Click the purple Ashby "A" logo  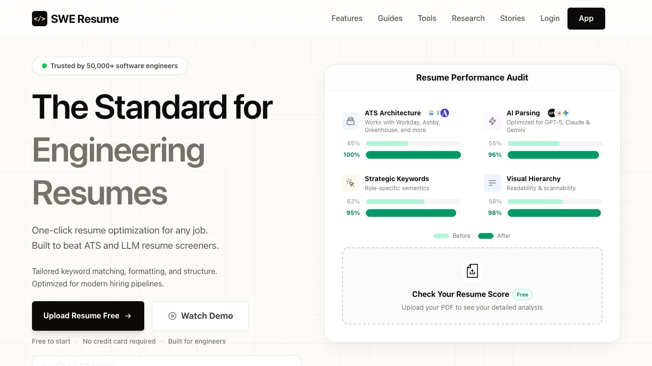pos(445,113)
